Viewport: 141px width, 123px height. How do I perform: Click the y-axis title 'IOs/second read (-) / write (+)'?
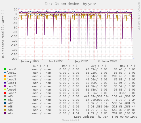point(3,34)
